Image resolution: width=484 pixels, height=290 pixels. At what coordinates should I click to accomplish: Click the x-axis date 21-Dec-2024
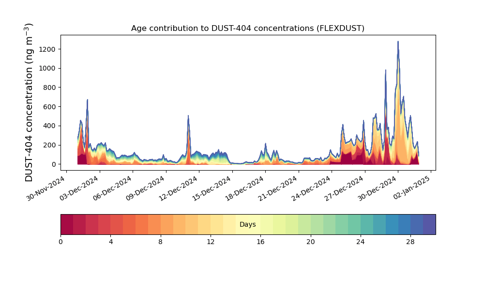277,188
